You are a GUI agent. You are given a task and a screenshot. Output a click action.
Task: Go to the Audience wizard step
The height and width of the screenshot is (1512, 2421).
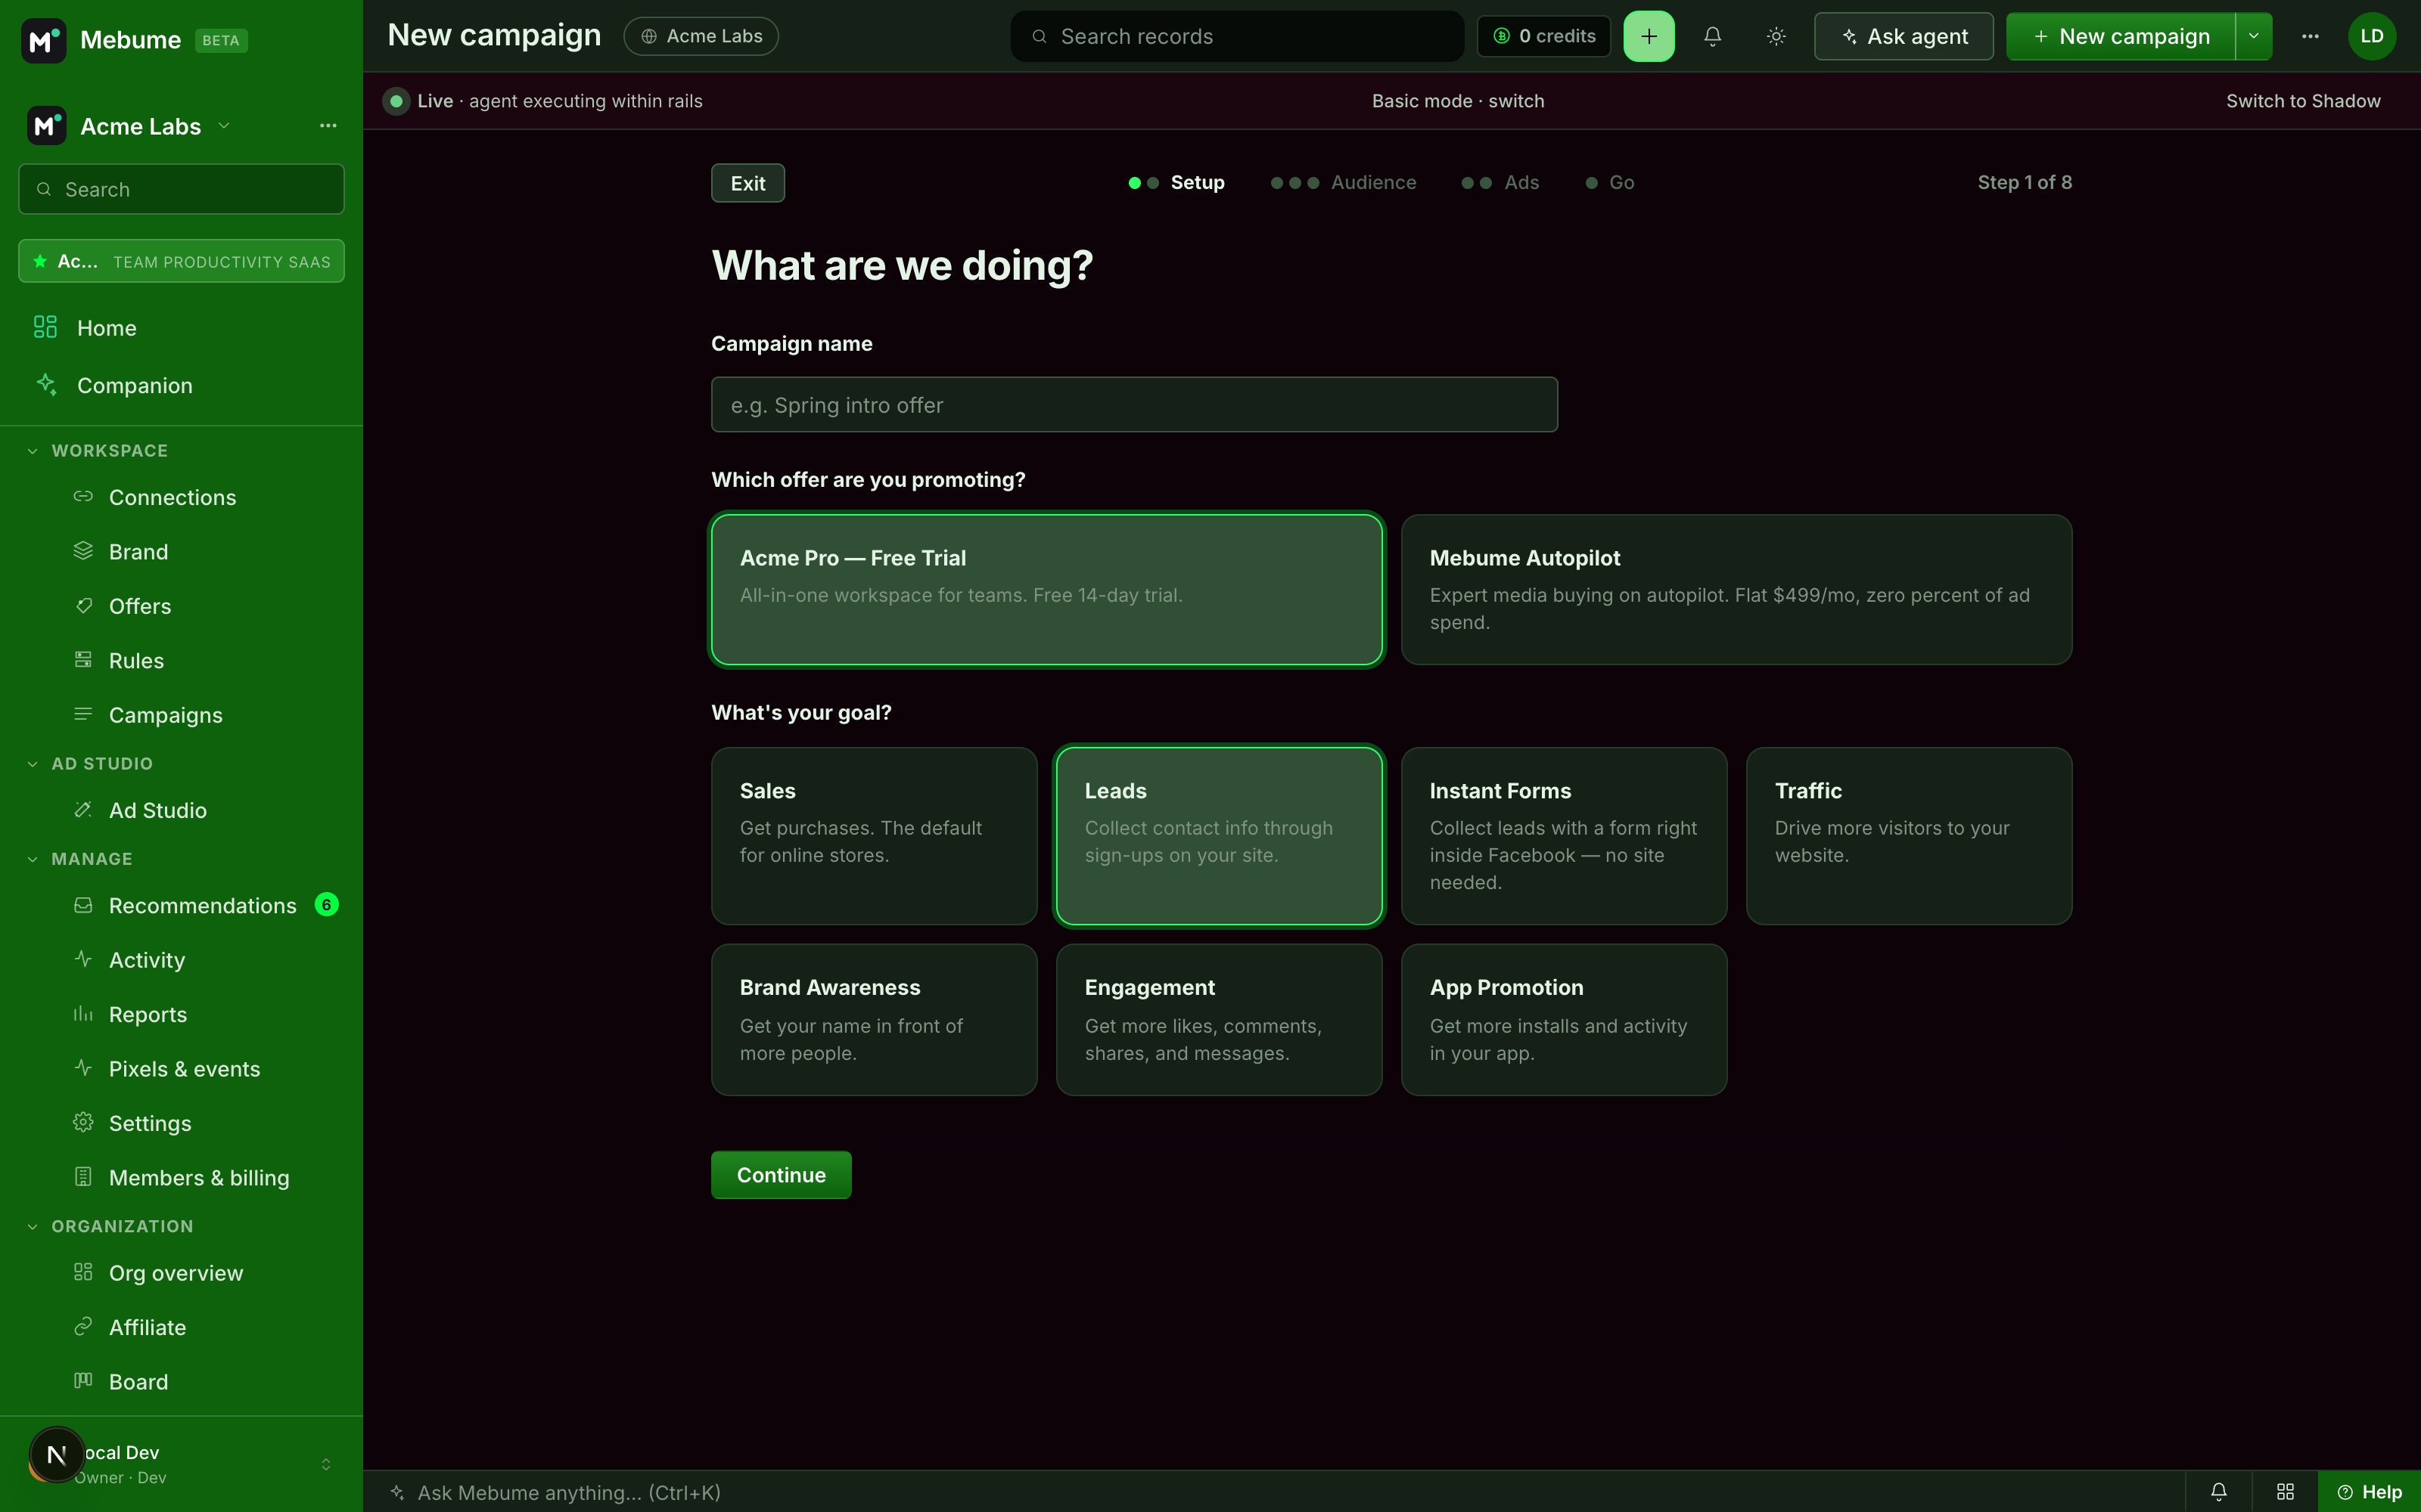1344,182
